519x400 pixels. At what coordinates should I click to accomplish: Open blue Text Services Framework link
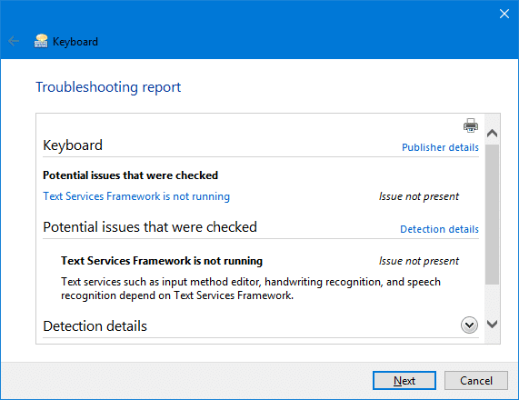tap(136, 196)
